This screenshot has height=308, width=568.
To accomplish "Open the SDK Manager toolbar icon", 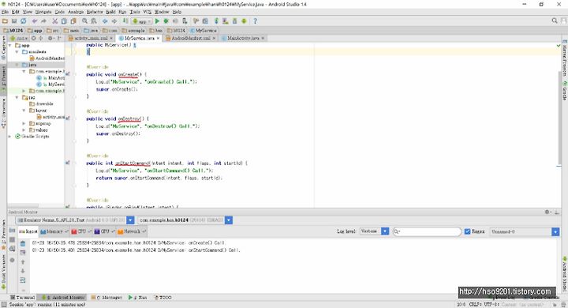I will click(234, 21).
